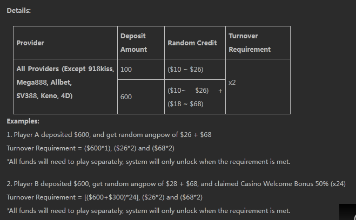The image size is (356, 220).
Task: Click the "Random Credit" column header
Action: coord(192,43)
